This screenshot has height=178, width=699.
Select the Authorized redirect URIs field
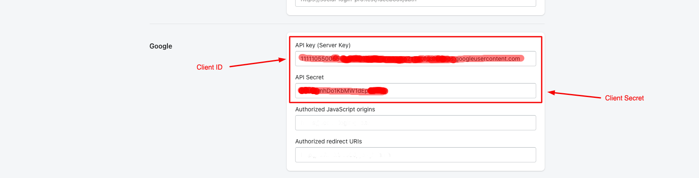click(x=415, y=155)
